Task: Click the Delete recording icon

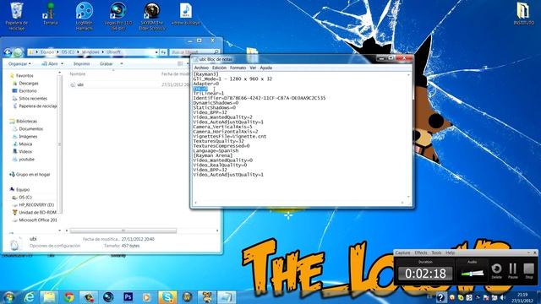Action: point(496,270)
